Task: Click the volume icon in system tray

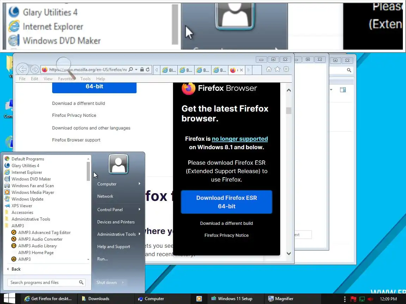Action: pos(370,299)
